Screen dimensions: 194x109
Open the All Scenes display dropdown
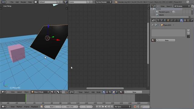182,6
